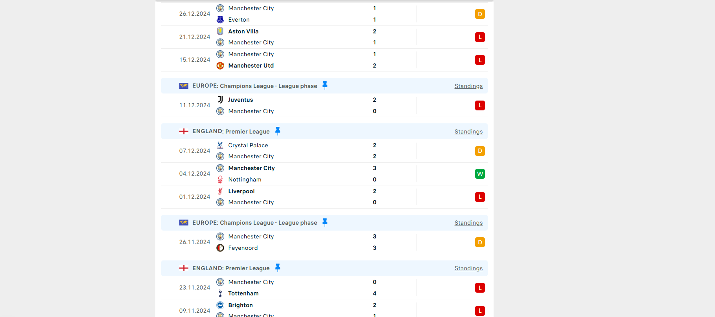Screen dimensions: 715x317
Task: Open Standings link above Feyenoord match
Action: 468,223
